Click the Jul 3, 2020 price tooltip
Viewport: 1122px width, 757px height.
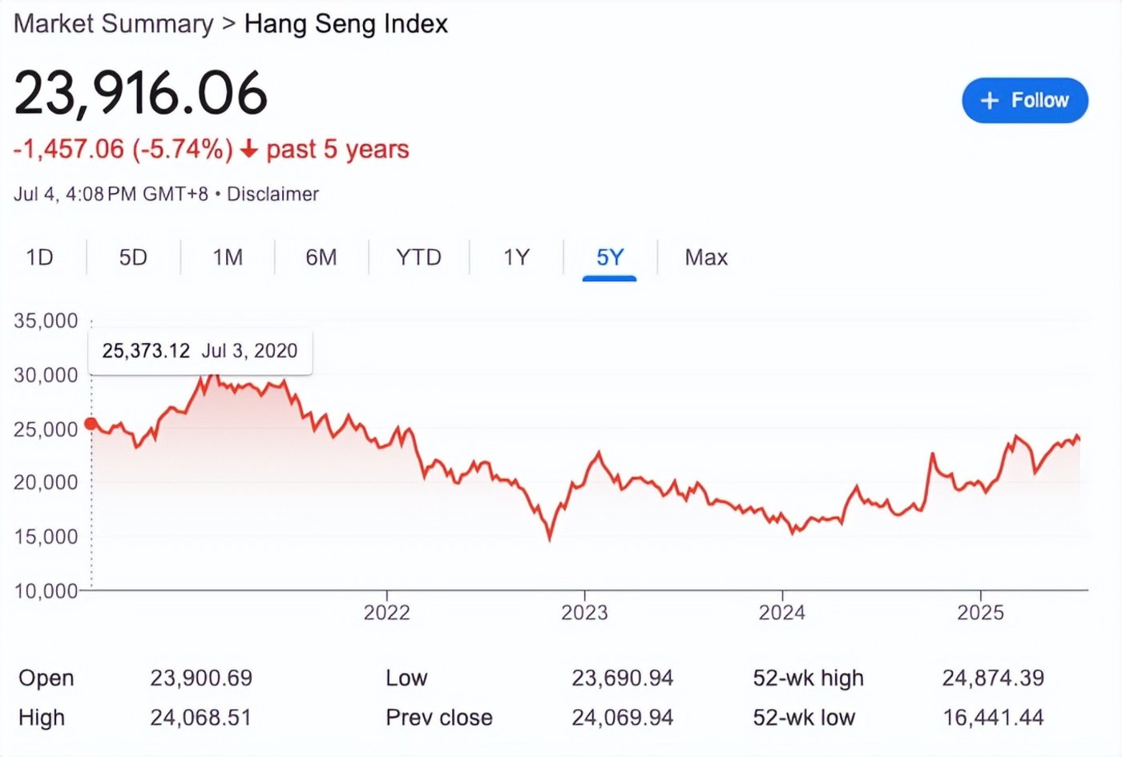point(200,351)
